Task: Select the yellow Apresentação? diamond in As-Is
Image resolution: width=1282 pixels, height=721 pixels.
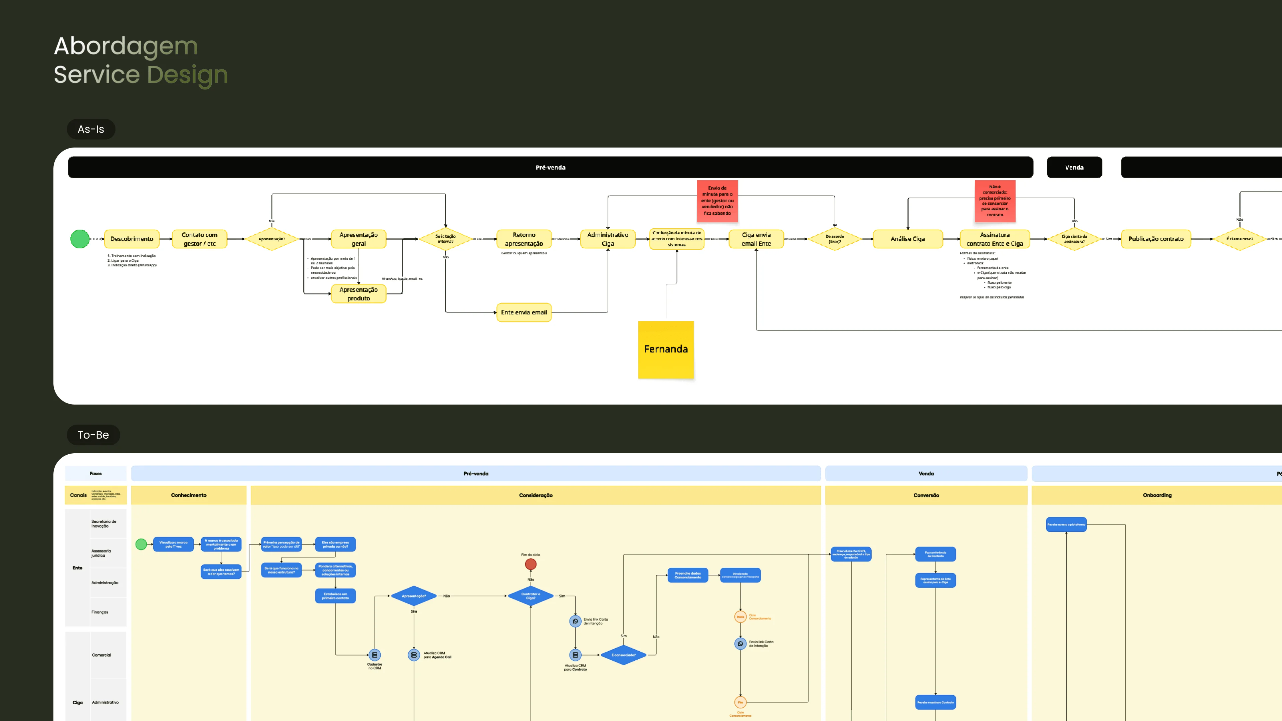Action: click(x=272, y=239)
